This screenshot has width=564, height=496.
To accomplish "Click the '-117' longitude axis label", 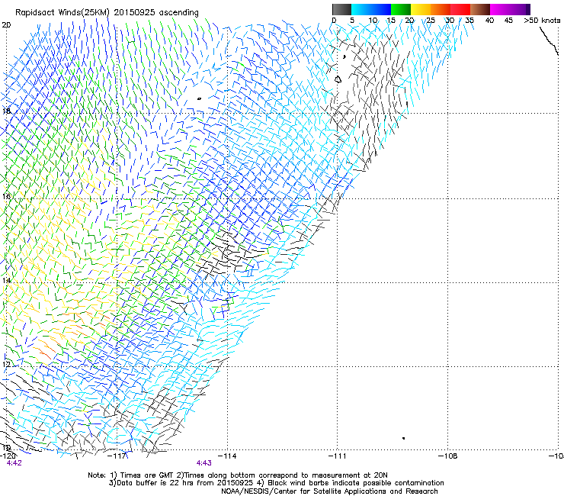I will click(x=117, y=456).
